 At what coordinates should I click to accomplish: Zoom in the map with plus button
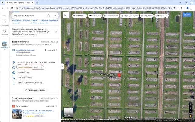190,108
